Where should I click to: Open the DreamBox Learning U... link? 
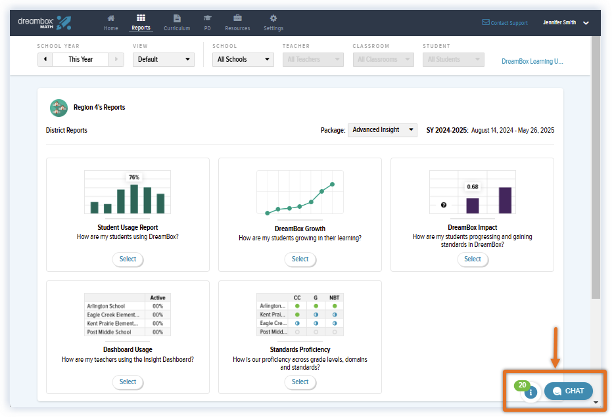(532, 61)
